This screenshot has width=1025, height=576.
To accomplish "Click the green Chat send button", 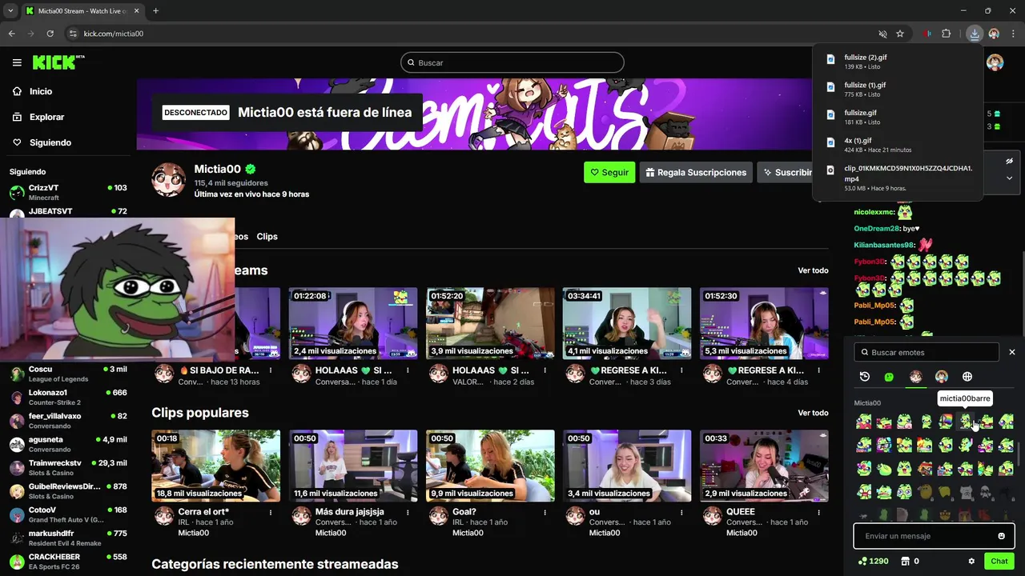I will click(999, 561).
